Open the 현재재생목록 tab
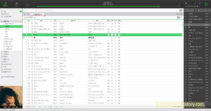 coord(38,14)
